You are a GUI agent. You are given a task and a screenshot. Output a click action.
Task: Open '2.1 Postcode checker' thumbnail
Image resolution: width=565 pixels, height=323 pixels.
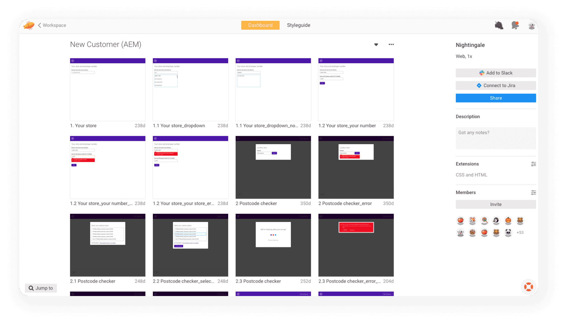coord(107,245)
